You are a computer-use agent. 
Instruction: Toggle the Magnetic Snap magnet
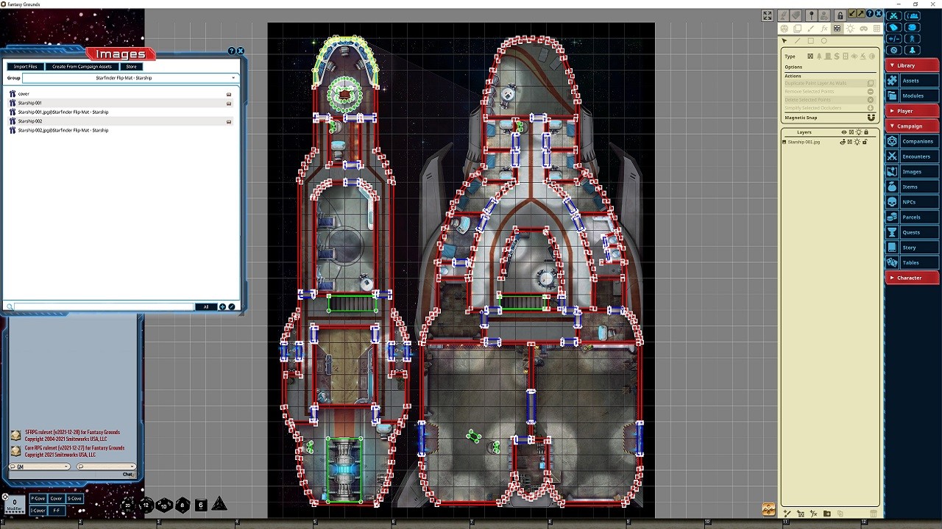click(x=871, y=118)
